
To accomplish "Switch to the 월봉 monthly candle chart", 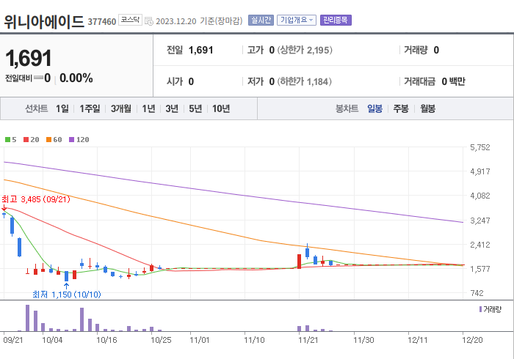I will click(428, 108).
